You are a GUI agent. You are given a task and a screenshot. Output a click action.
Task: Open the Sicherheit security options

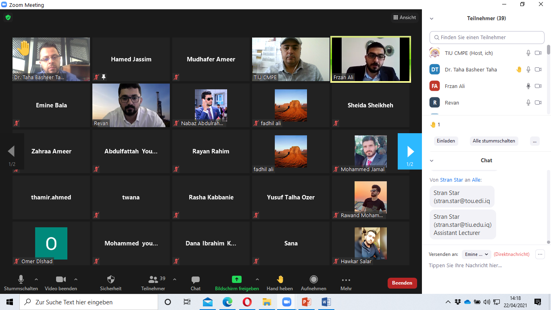click(x=111, y=279)
